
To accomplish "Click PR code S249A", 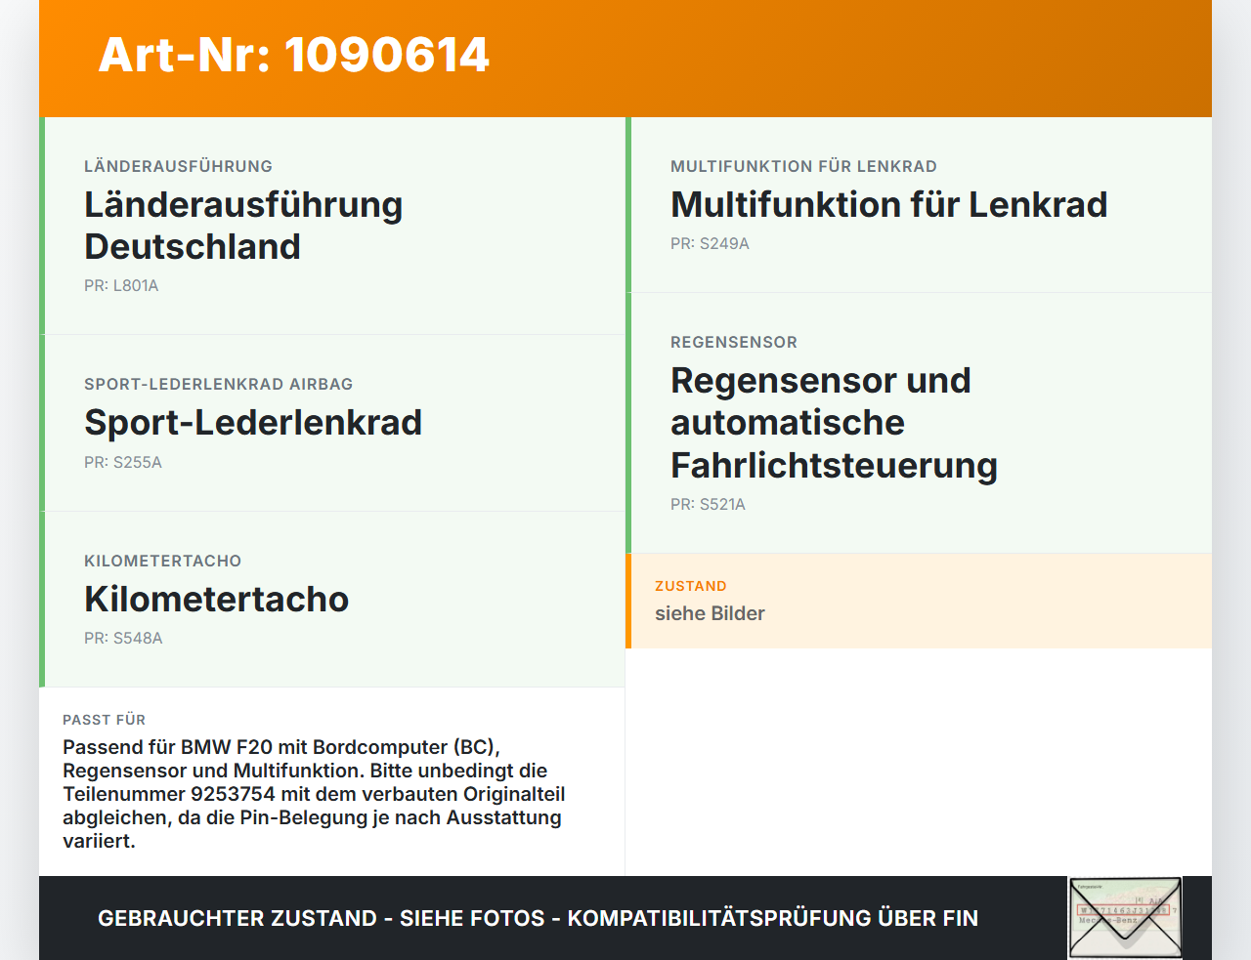I will pos(710,244).
